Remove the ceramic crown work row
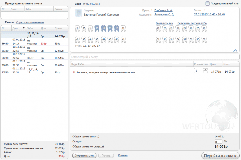241x160 pixels. click(74, 72)
